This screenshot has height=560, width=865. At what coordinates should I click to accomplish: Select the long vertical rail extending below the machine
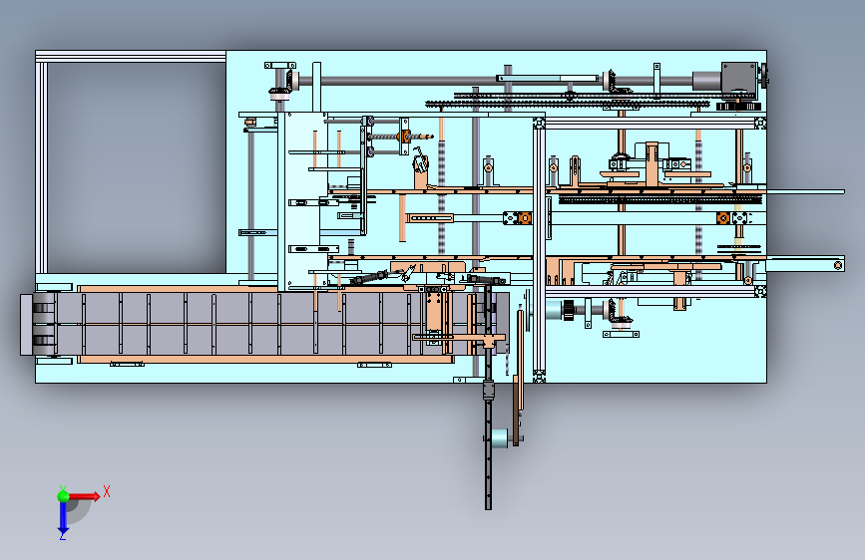point(488,397)
